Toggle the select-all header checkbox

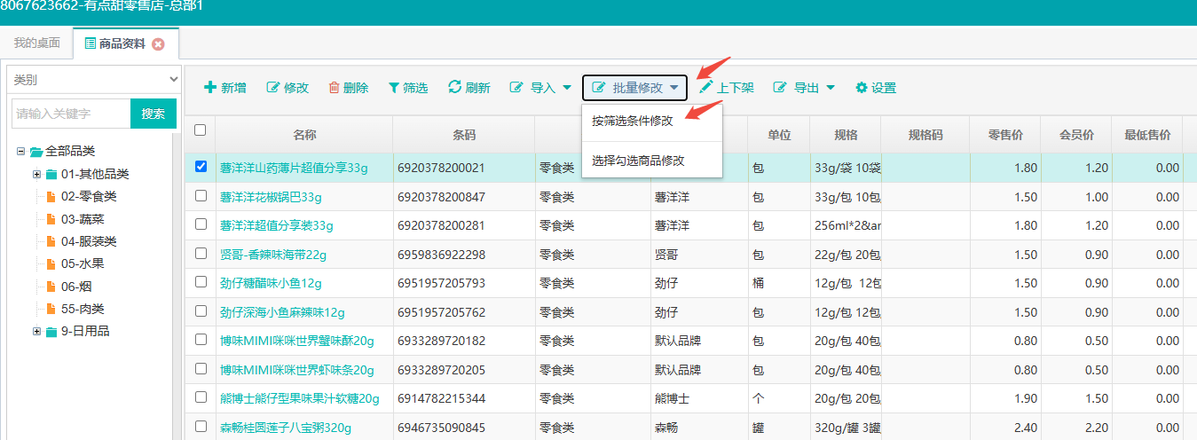[200, 130]
